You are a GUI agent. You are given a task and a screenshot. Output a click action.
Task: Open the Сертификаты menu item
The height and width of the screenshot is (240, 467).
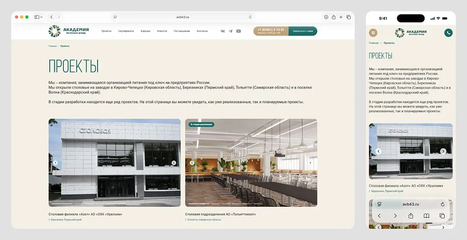(x=126, y=31)
